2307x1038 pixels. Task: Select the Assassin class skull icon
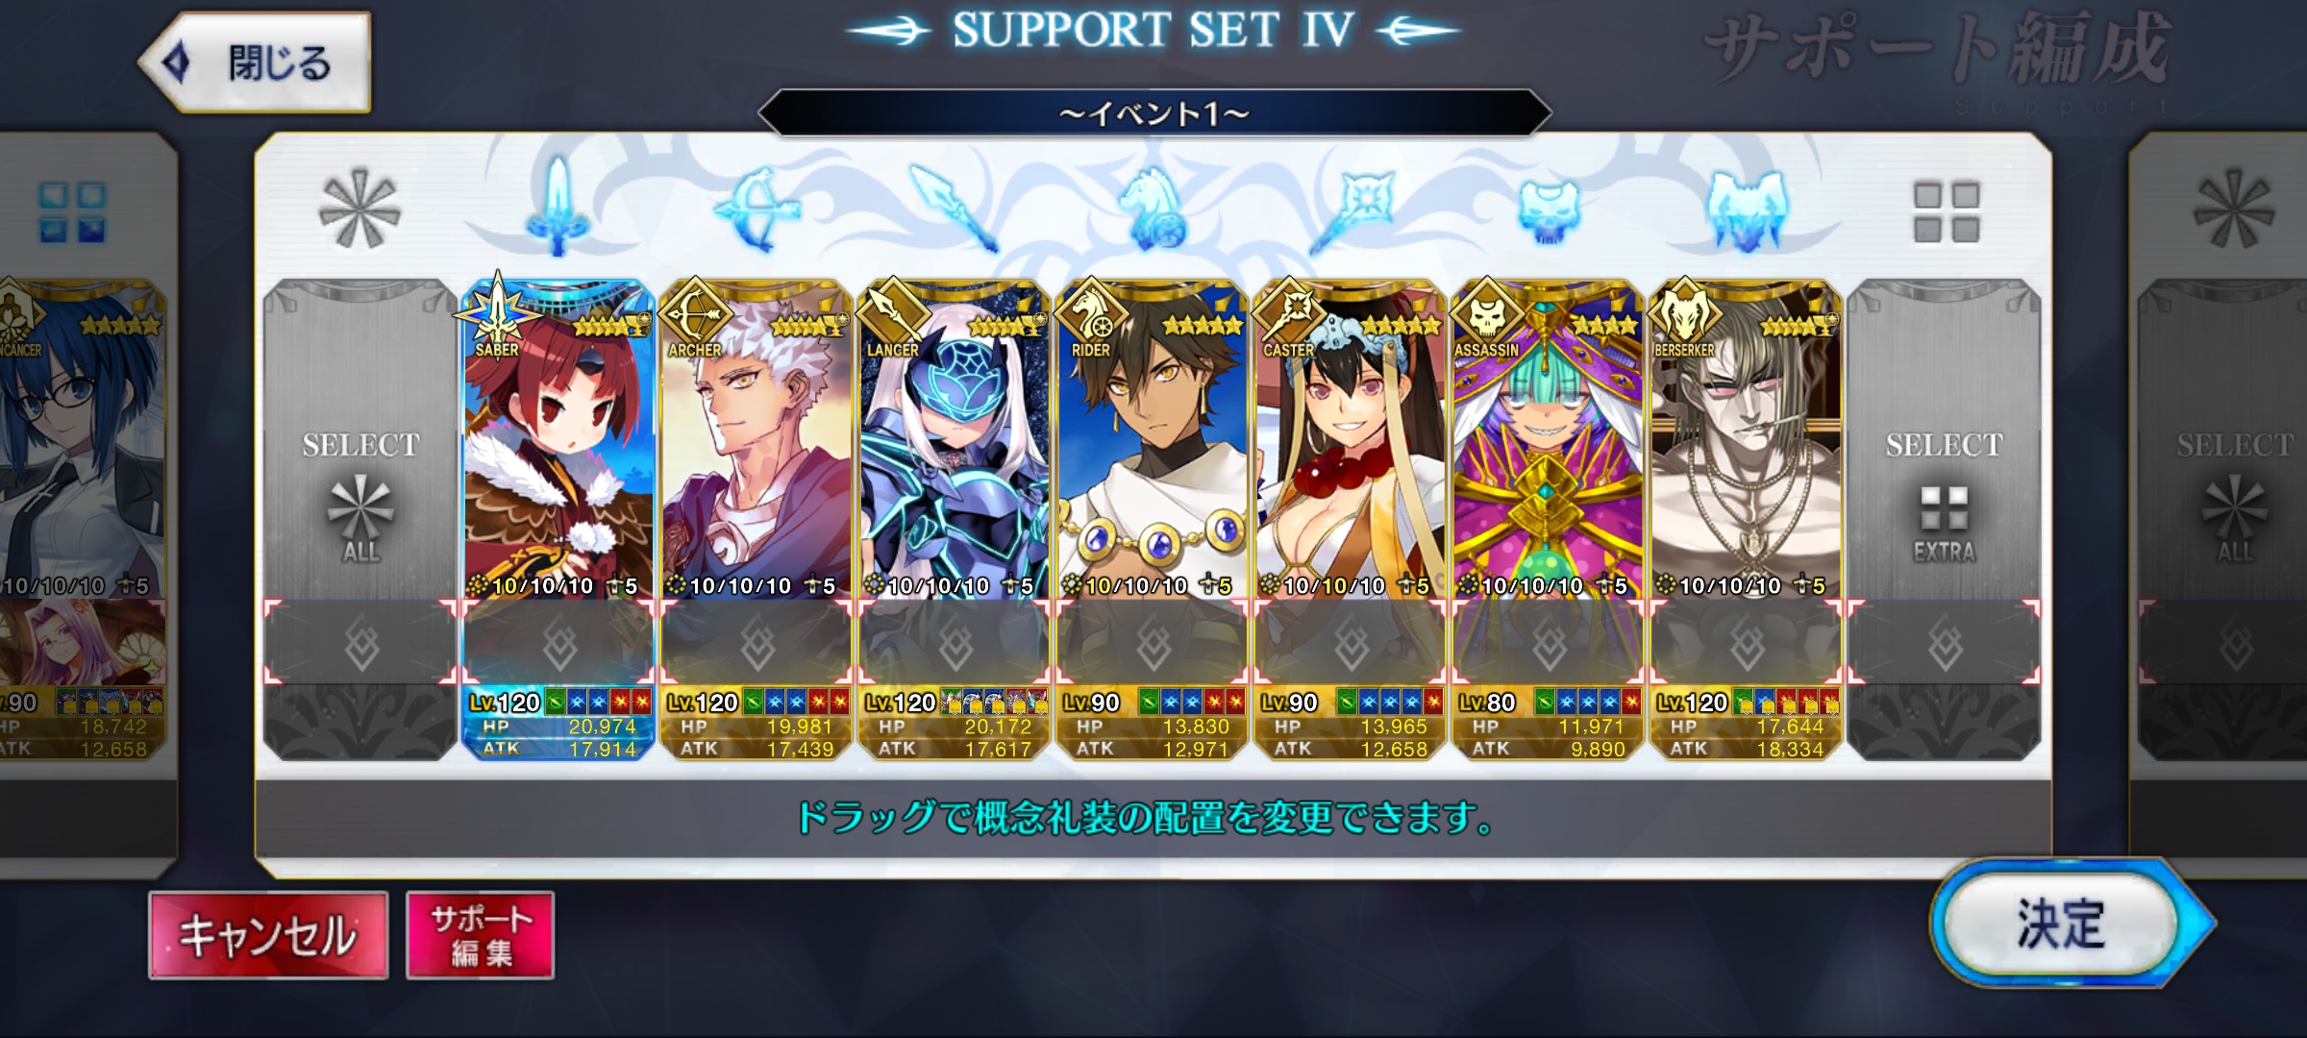coord(1548,209)
